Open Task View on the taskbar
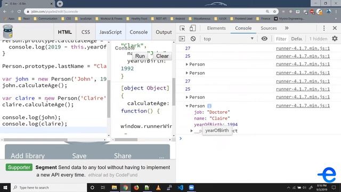The width and height of the screenshot is (341, 192). point(103,187)
